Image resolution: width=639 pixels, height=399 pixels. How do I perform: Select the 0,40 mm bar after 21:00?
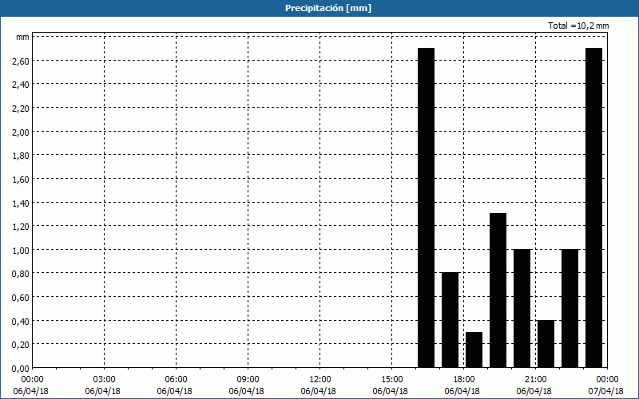[x=546, y=344]
